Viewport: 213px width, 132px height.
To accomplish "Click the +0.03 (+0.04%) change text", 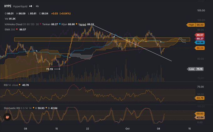I will coord(61,13).
